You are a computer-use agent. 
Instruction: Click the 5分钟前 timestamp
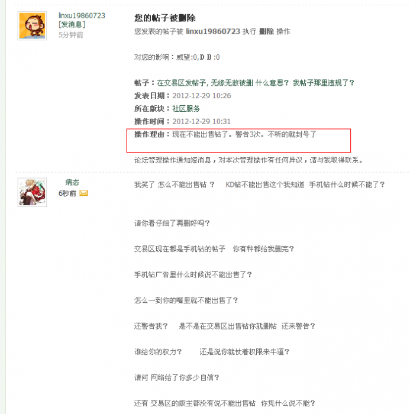70,35
